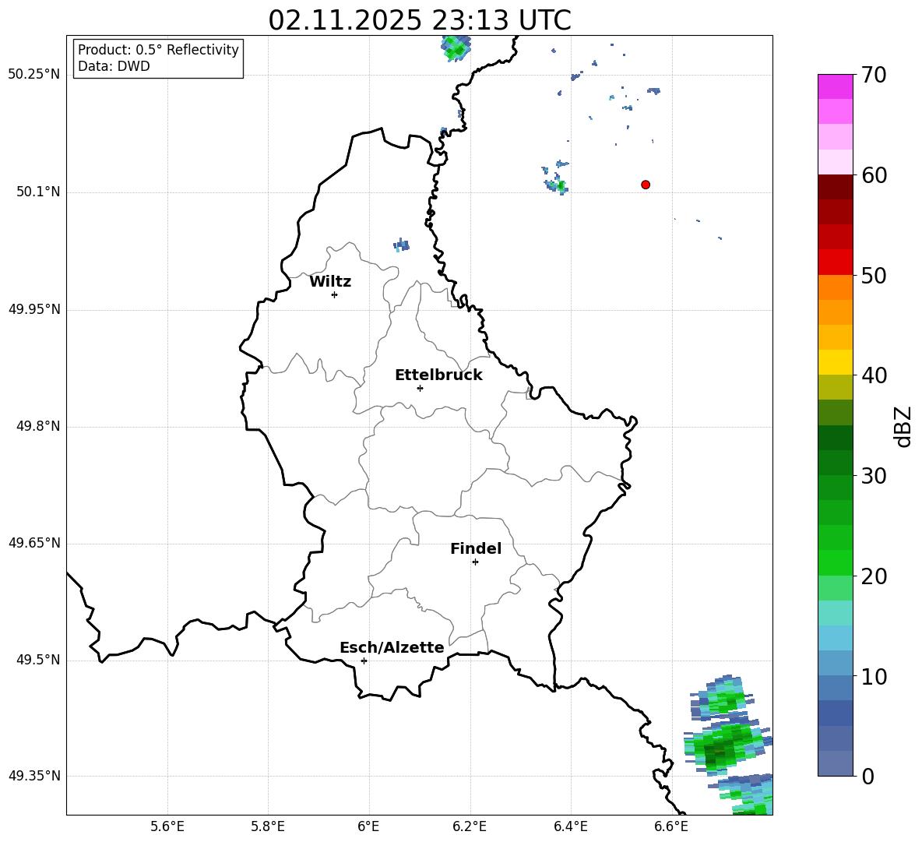This screenshot has height=842, width=922.
Task: Click the 49.65°N latitude label
Action: (x=34, y=543)
